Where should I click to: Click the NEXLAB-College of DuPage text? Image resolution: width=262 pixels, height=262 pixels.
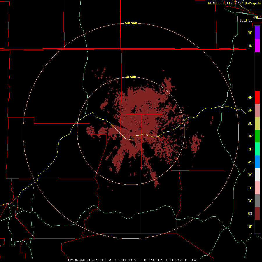(x=232, y=3)
